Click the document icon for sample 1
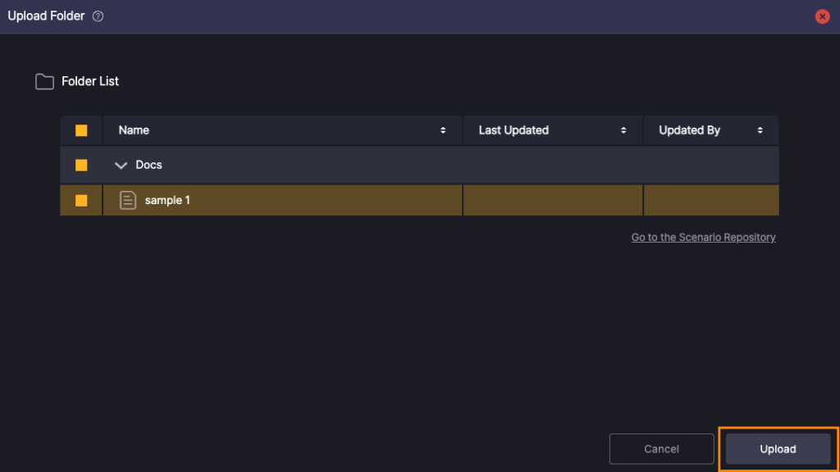Viewport: 840px width, 472px height. point(127,200)
